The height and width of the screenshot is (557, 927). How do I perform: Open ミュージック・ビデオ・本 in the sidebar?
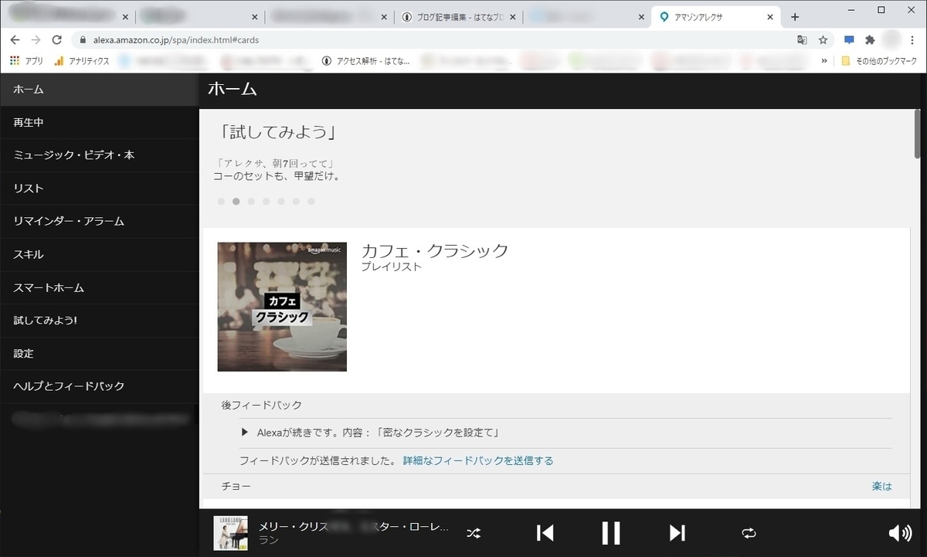(x=99, y=155)
